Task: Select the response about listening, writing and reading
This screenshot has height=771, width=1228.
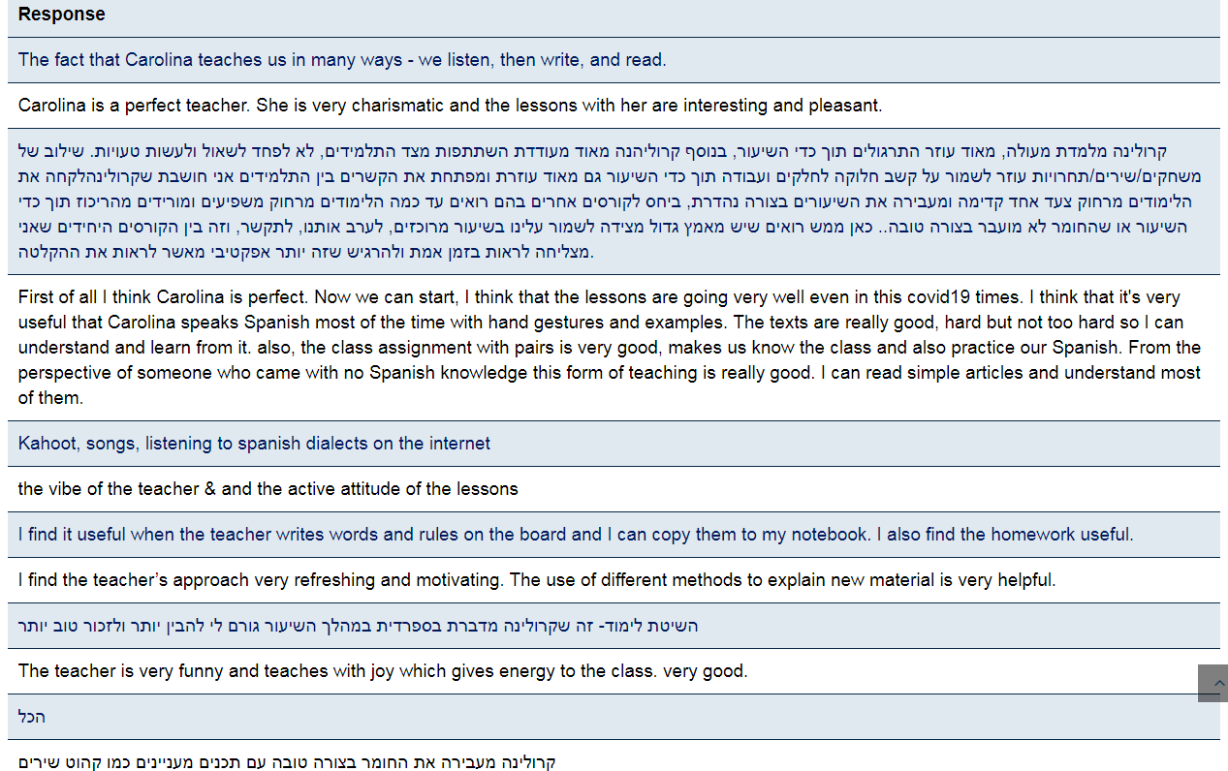Action: click(x=614, y=60)
